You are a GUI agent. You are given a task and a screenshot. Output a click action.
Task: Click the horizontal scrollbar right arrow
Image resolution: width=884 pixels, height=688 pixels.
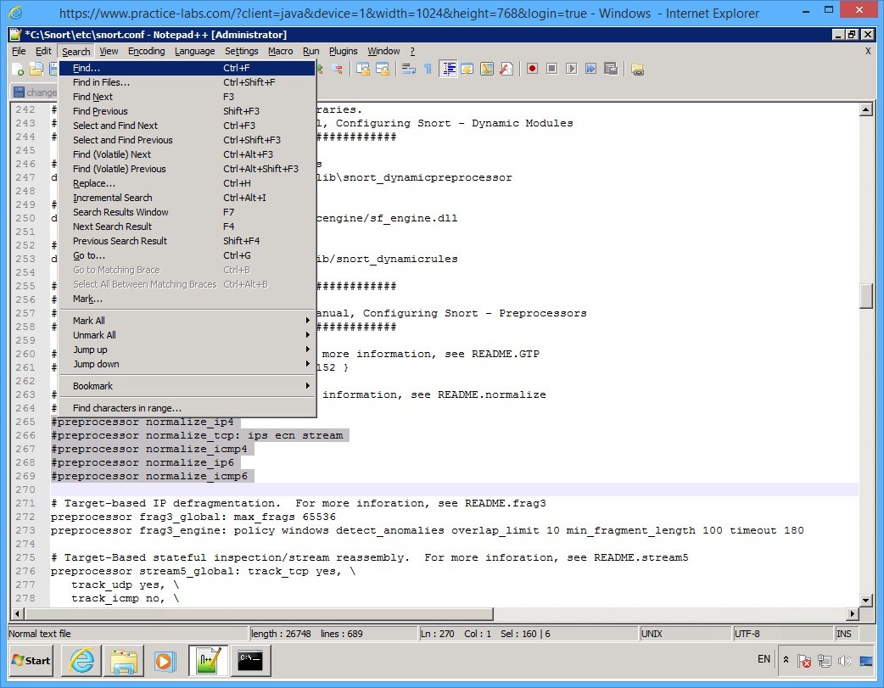853,612
